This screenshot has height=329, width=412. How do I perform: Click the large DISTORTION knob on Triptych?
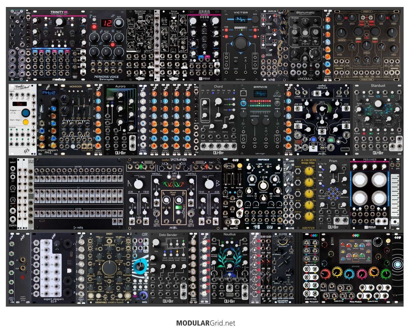pyautogui.click(x=263, y=185)
